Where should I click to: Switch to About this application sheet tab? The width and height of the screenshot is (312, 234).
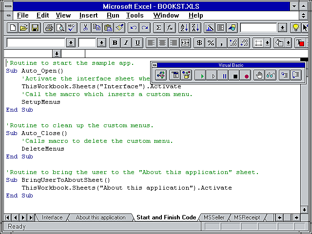(101, 217)
